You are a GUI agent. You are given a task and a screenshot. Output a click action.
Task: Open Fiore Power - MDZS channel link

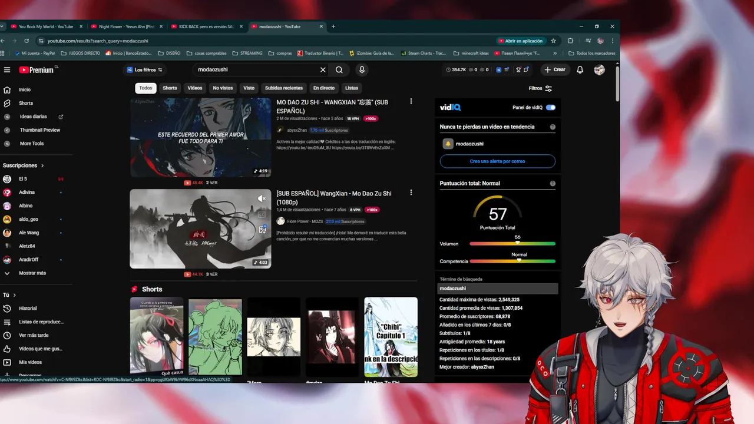(305, 221)
